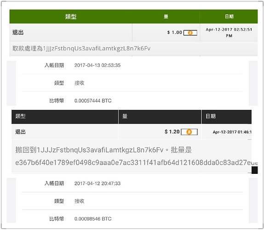This screenshot has width=264, height=230.
Task: Select the 退出 row with $ 1.00
Action: pos(133,32)
